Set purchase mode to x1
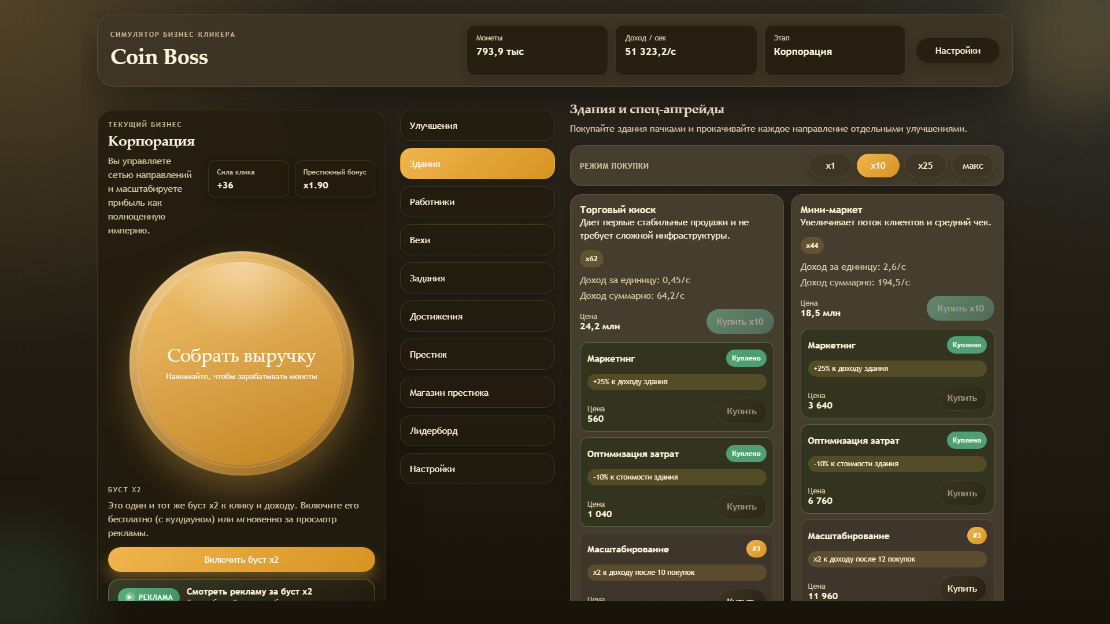 click(830, 166)
